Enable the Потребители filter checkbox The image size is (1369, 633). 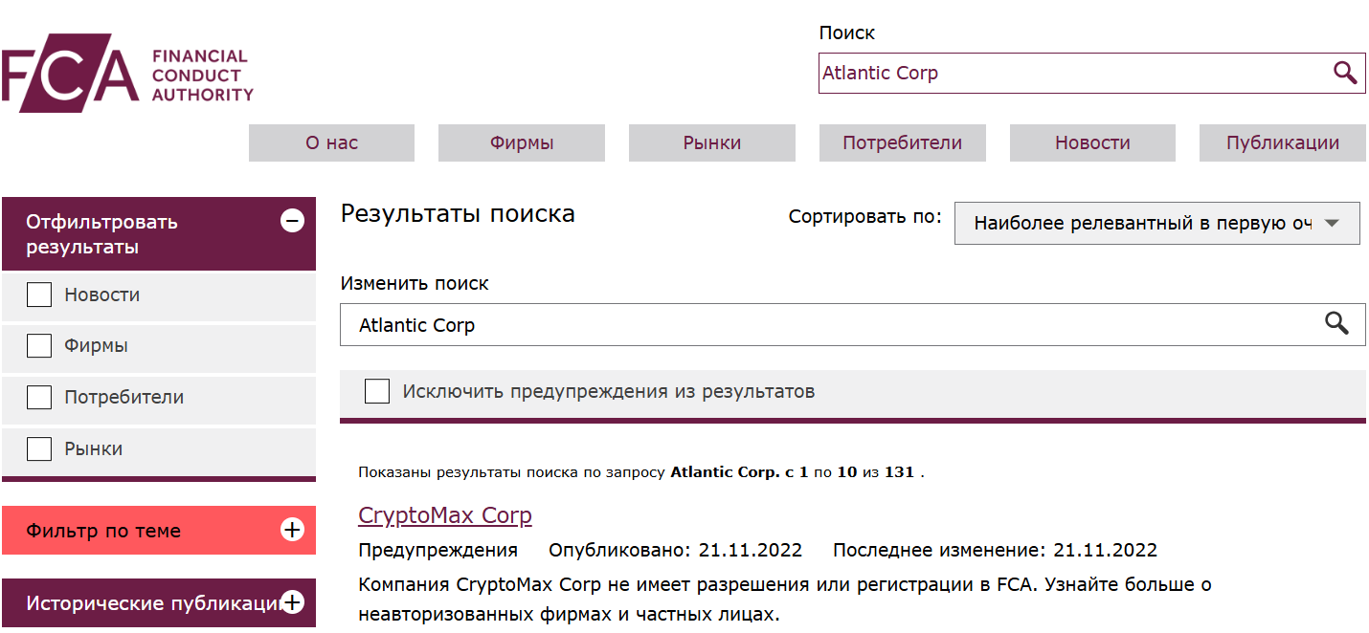pyautogui.click(x=38, y=399)
